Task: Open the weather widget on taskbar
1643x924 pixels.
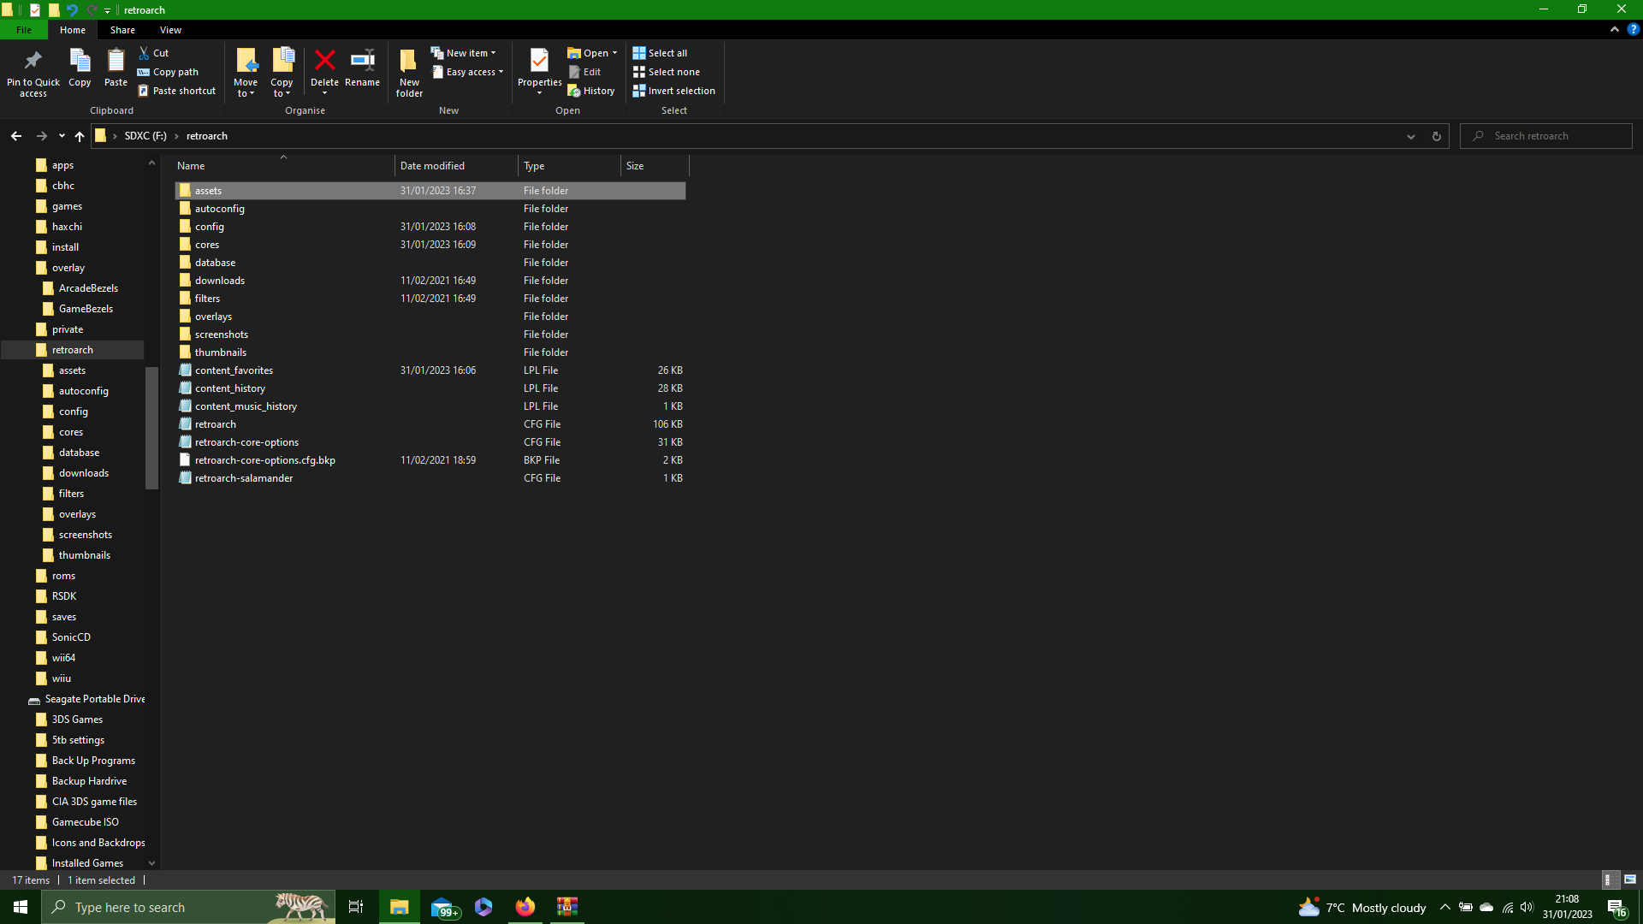Action: [1362, 908]
